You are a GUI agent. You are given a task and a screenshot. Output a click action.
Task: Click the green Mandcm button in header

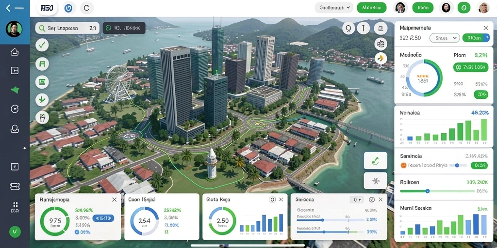pos(371,8)
